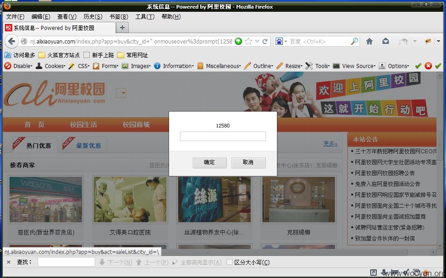The width and height of the screenshot is (446, 278).
Task: Click 校园商城 in site navigation bar
Action: point(136,125)
